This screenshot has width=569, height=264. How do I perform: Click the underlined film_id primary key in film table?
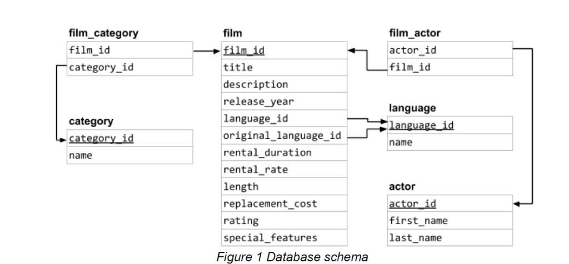[243, 50]
